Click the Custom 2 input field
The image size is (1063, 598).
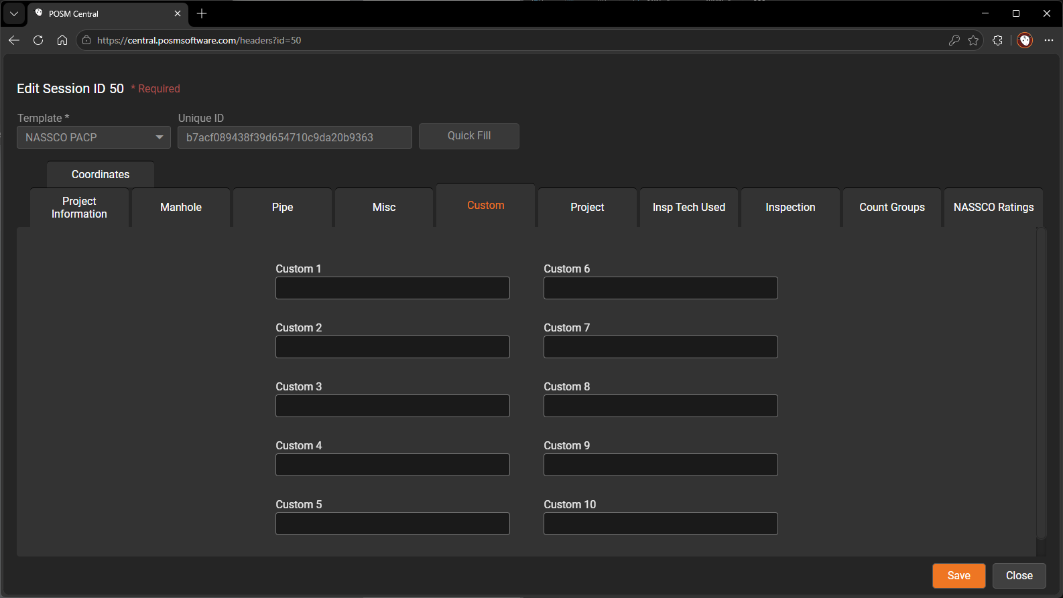pos(393,347)
